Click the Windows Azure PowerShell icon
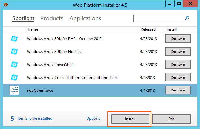200x129 pixels. pyautogui.click(x=14, y=65)
